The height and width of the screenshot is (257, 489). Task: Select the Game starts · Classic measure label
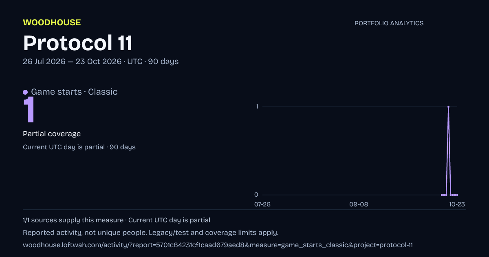tap(74, 92)
